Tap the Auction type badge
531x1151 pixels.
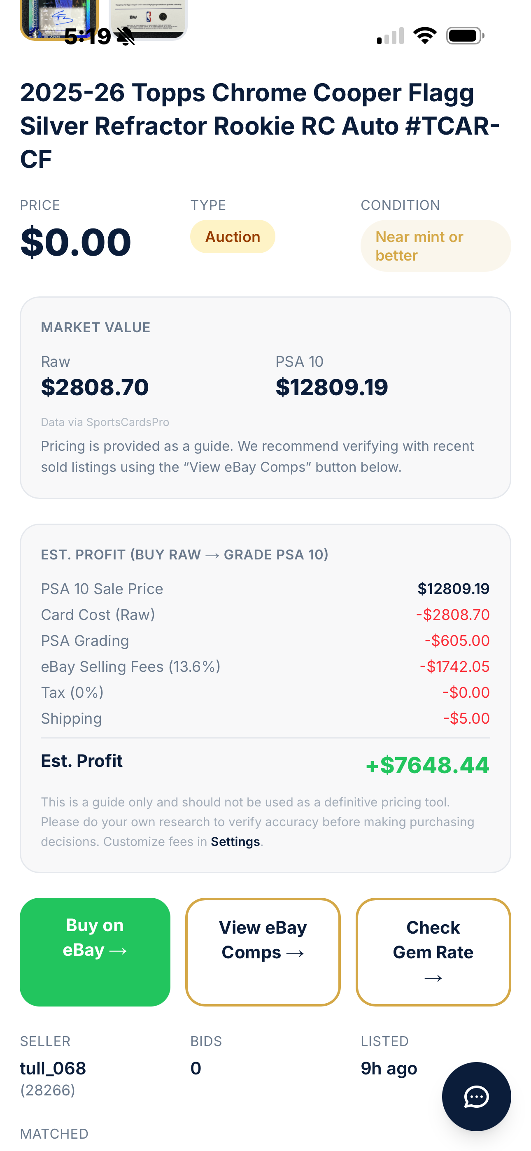click(233, 237)
